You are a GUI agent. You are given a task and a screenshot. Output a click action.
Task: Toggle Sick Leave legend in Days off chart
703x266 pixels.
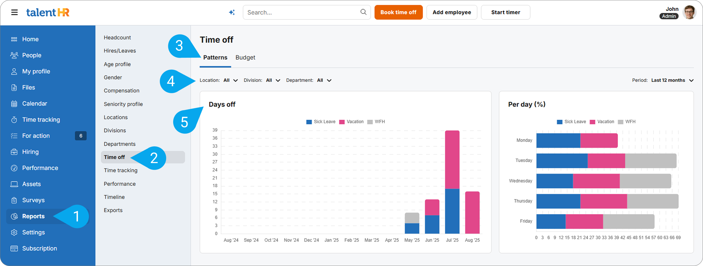pos(321,122)
